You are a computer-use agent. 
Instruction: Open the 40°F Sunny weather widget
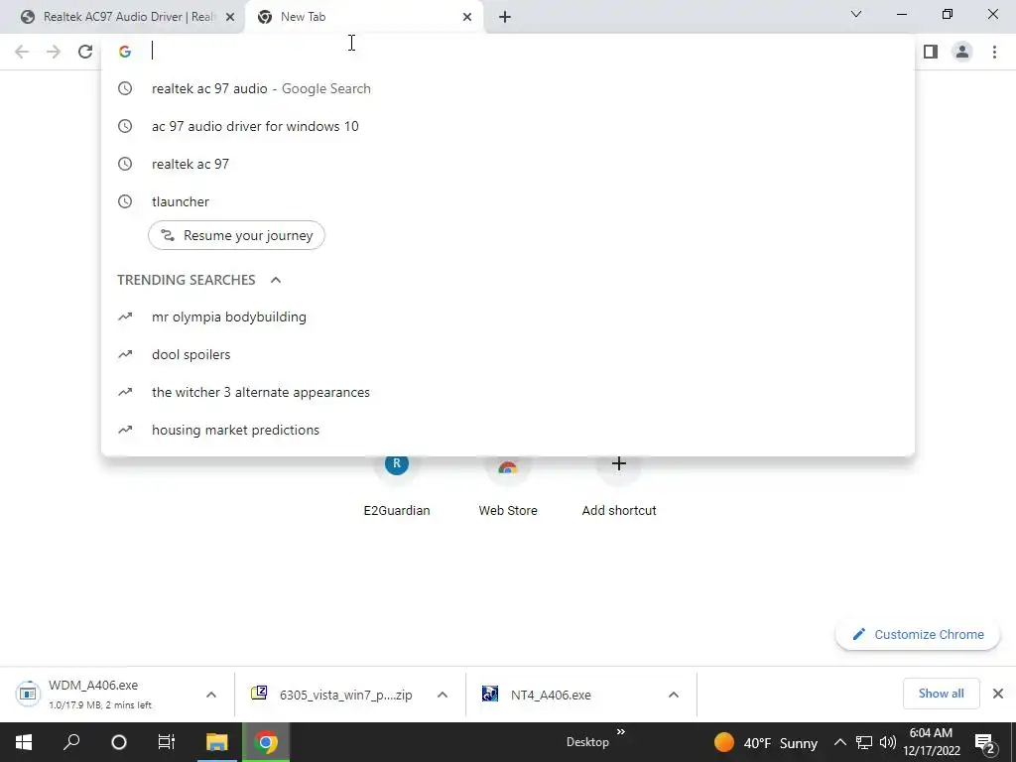point(765,742)
